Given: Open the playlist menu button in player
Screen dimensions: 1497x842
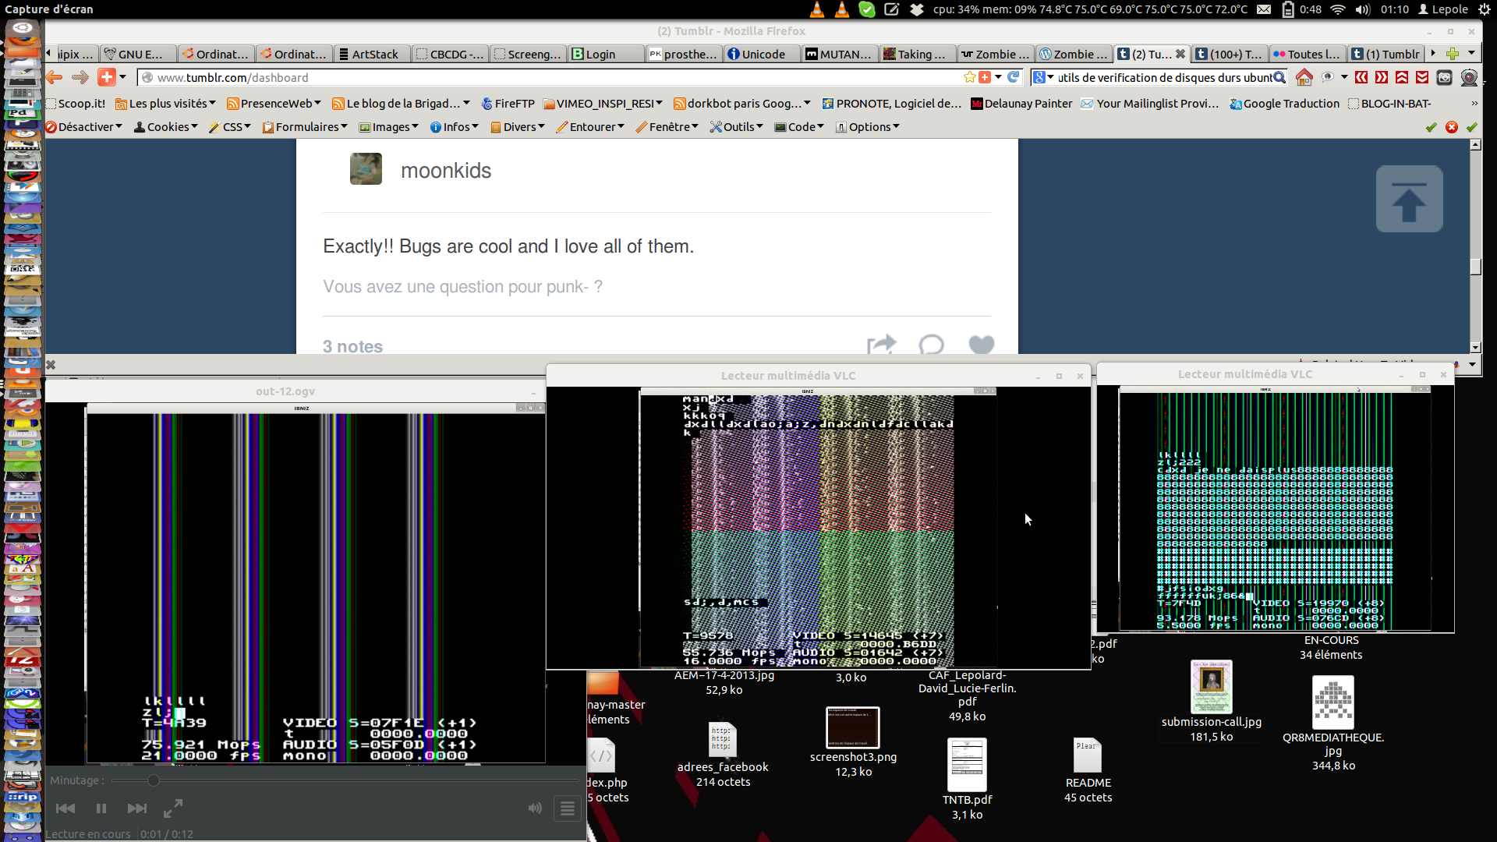Looking at the screenshot, I should (568, 808).
